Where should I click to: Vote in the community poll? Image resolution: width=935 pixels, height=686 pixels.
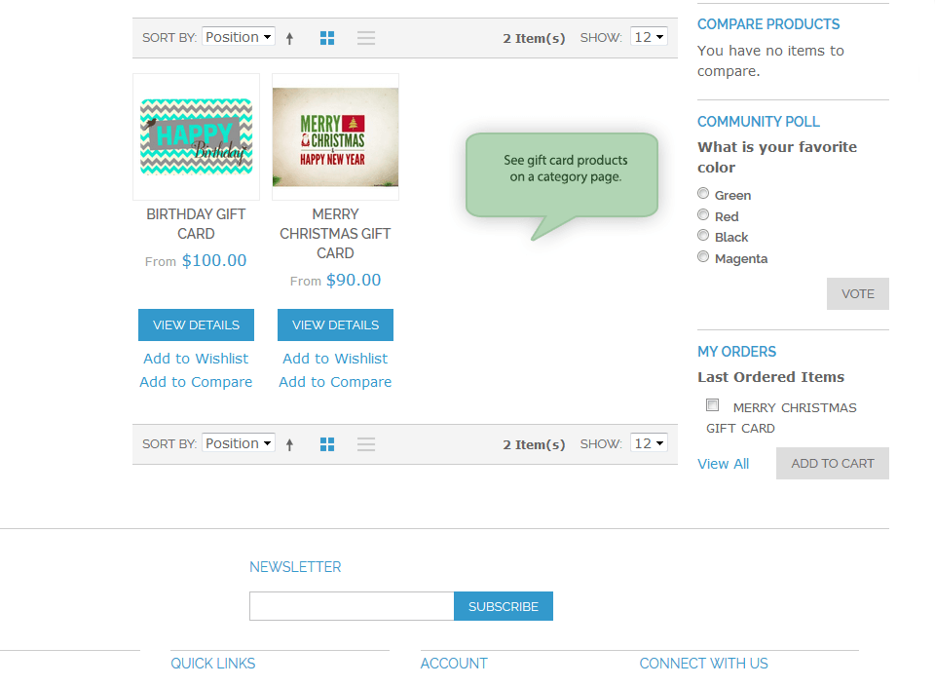click(857, 293)
